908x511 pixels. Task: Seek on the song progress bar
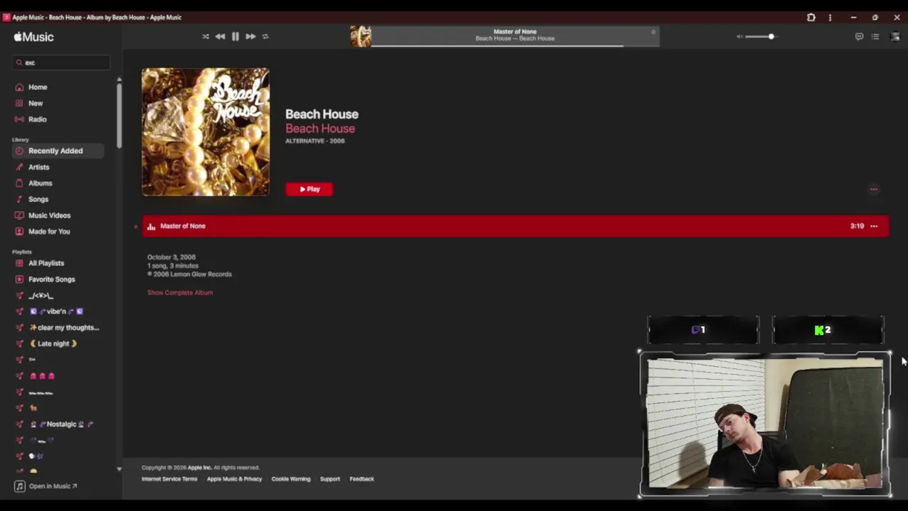pos(515,46)
